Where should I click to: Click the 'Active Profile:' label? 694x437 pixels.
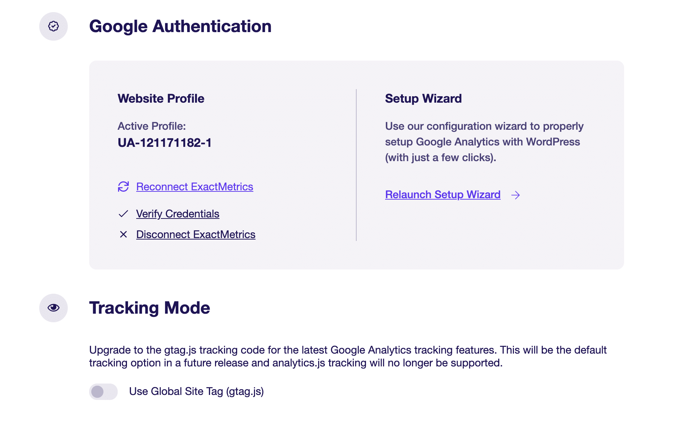pos(152,126)
